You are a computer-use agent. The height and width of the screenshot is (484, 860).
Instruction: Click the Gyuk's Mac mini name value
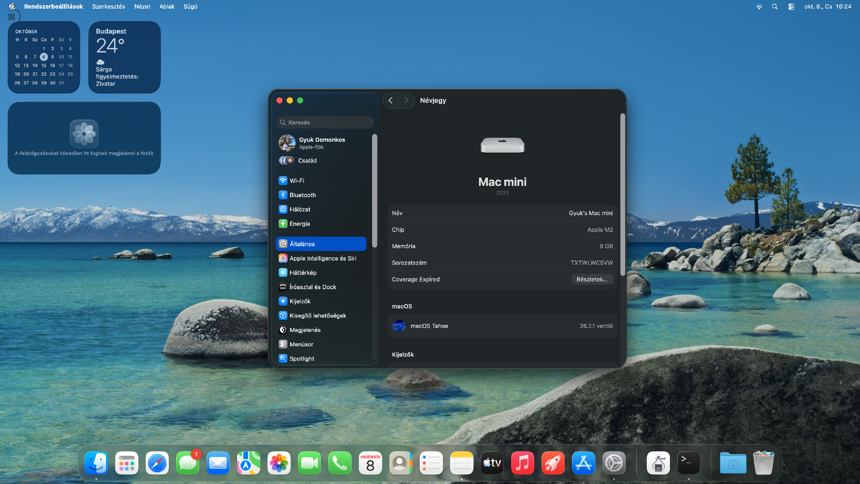click(x=591, y=213)
